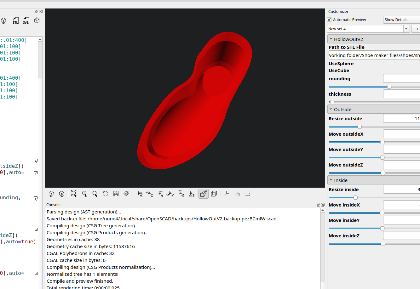Toggle the Automatic Preview checkbox
This screenshot has width=420, height=289.
pos(329,20)
